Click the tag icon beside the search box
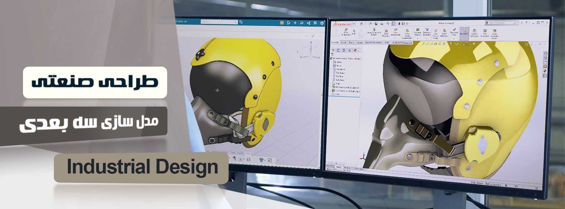 (241, 22)
